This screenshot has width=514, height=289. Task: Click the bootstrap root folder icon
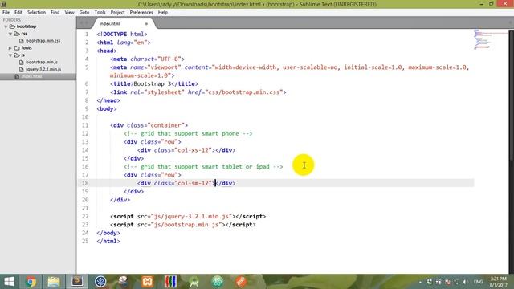(x=12, y=26)
